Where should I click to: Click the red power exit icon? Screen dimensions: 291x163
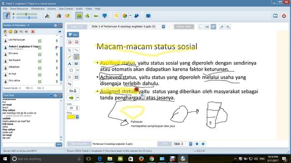[284, 16]
